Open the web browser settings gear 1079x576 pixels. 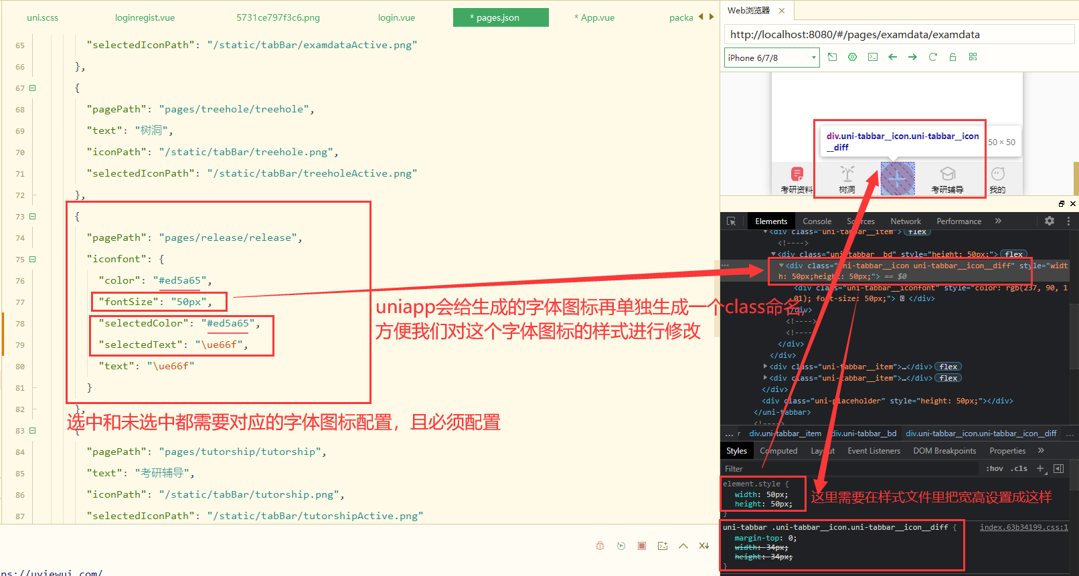click(x=852, y=57)
